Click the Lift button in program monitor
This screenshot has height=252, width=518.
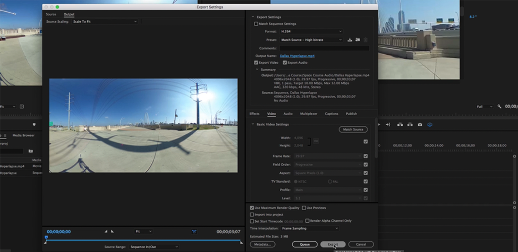tap(400, 125)
